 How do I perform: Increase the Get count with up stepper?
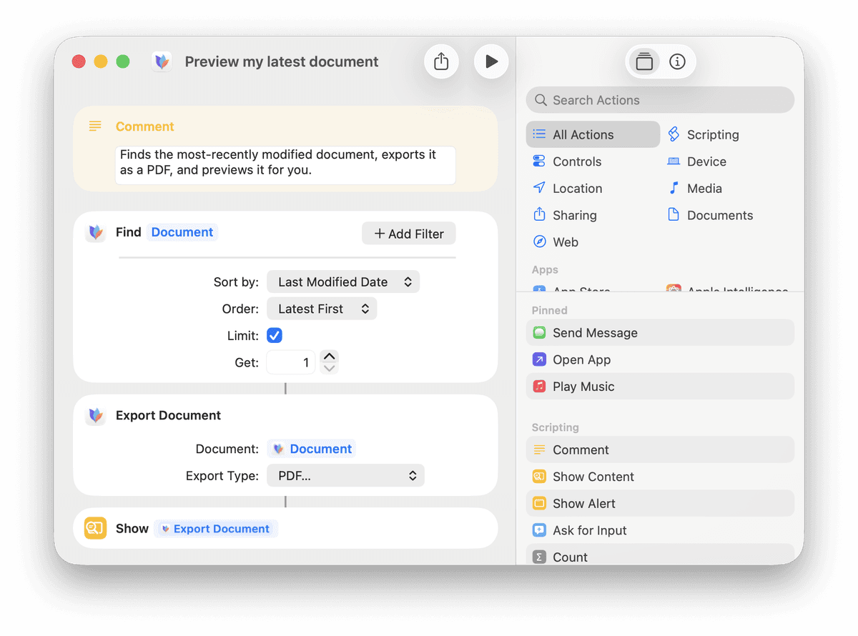point(329,357)
